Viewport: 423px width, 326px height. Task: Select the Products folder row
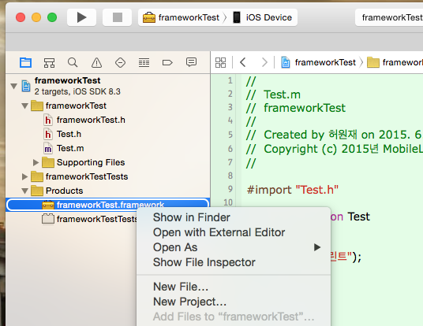[x=108, y=191]
